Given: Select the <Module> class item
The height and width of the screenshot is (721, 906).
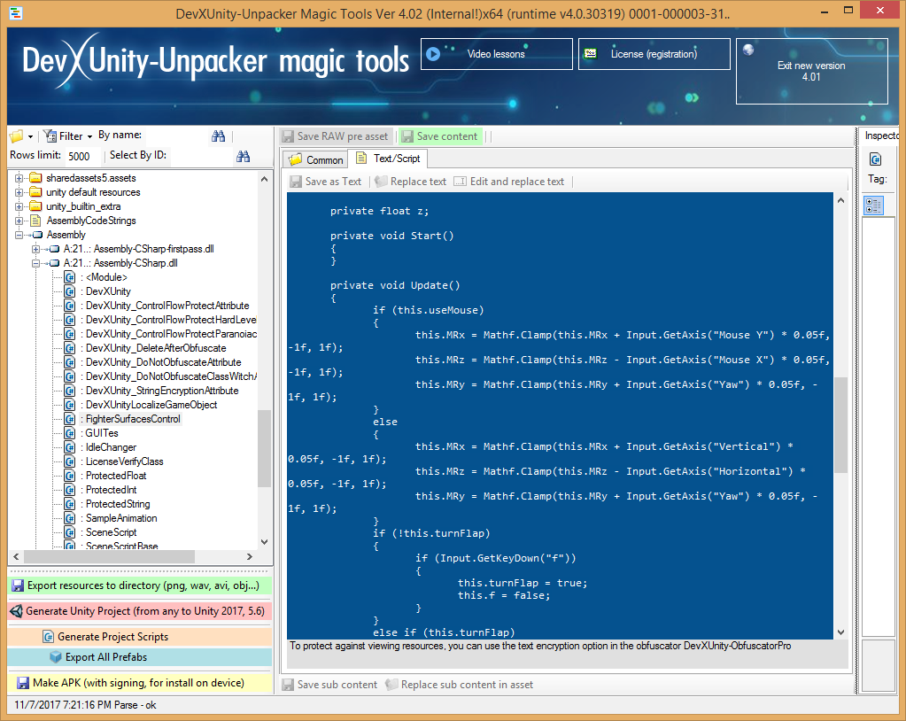Looking at the screenshot, I should click(106, 277).
